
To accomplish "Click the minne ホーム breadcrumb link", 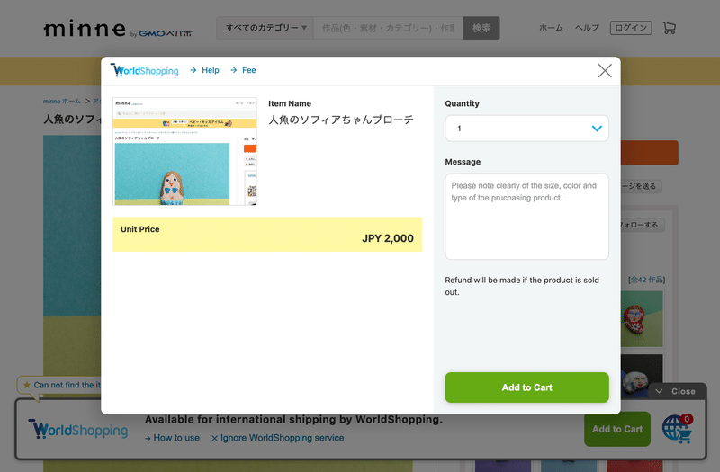I will click(x=62, y=101).
